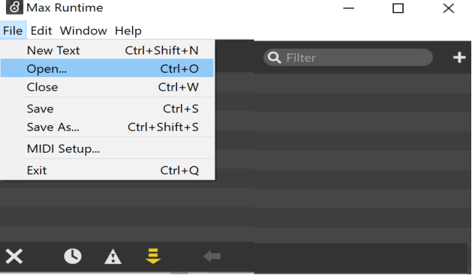Toggle the yellow auto-scroll arrow icon
This screenshot has height=275, width=472.
(x=153, y=256)
